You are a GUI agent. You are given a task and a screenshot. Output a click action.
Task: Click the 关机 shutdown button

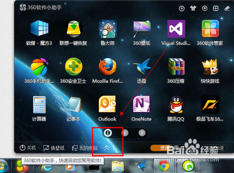tap(28, 148)
